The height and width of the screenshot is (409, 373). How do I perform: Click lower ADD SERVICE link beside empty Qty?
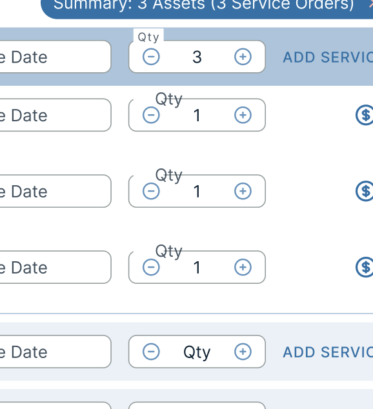[328, 352]
